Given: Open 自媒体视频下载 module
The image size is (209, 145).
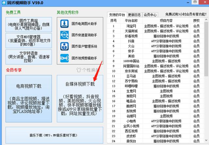Looking at the screenshot, I should [x=80, y=99].
